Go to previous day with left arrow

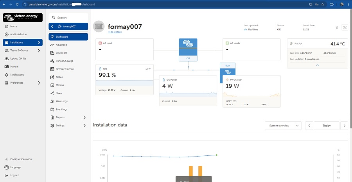pos(309,126)
